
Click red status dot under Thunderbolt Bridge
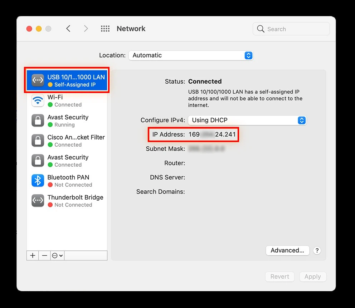coord(50,205)
